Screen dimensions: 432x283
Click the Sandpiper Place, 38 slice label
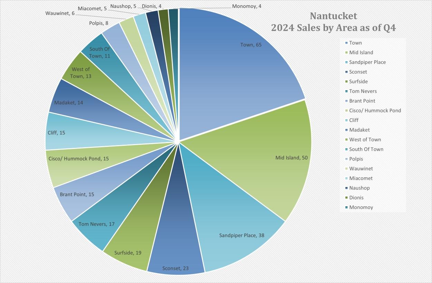(x=242, y=235)
